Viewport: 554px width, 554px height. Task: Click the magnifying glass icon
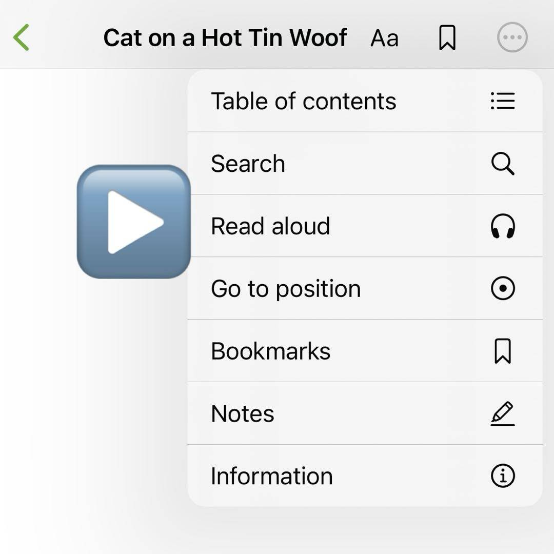click(x=502, y=164)
